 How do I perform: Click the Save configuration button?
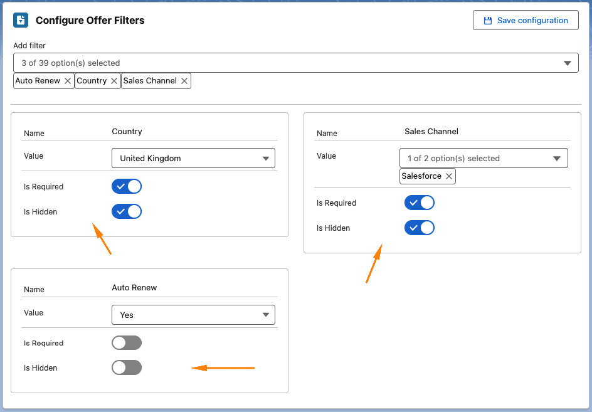pos(526,21)
